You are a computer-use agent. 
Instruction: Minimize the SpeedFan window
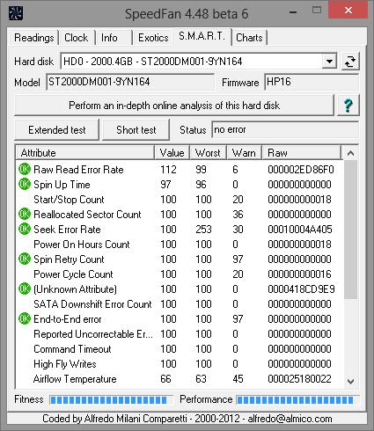pos(293,11)
